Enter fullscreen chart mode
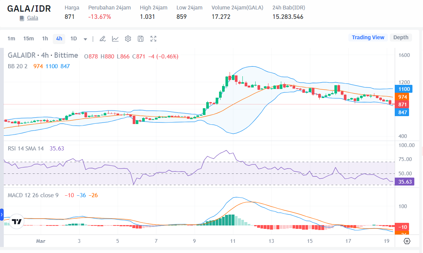The width and height of the screenshot is (423, 253). (x=153, y=38)
